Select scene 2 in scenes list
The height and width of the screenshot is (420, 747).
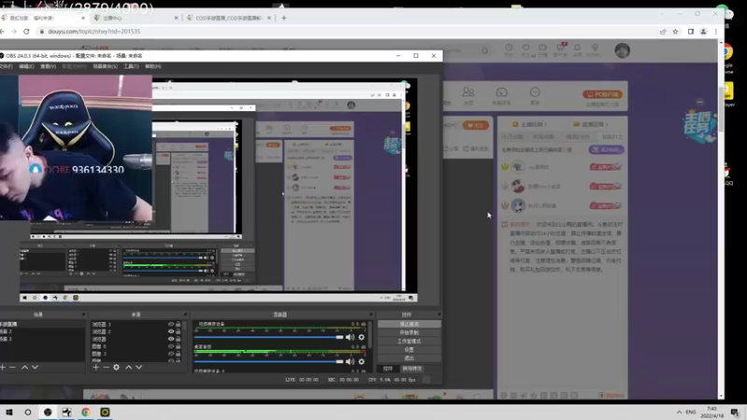[42, 331]
